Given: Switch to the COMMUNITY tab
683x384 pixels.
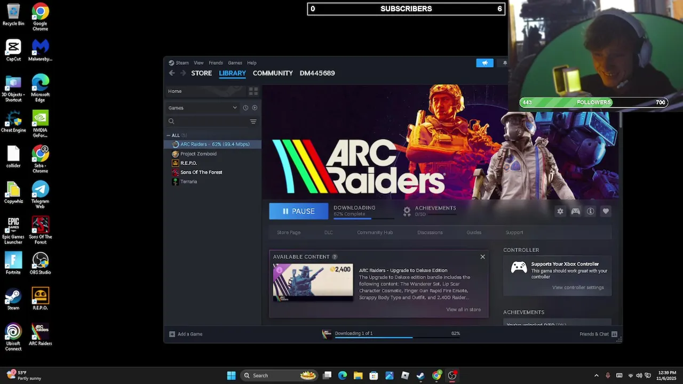Looking at the screenshot, I should click(x=273, y=73).
